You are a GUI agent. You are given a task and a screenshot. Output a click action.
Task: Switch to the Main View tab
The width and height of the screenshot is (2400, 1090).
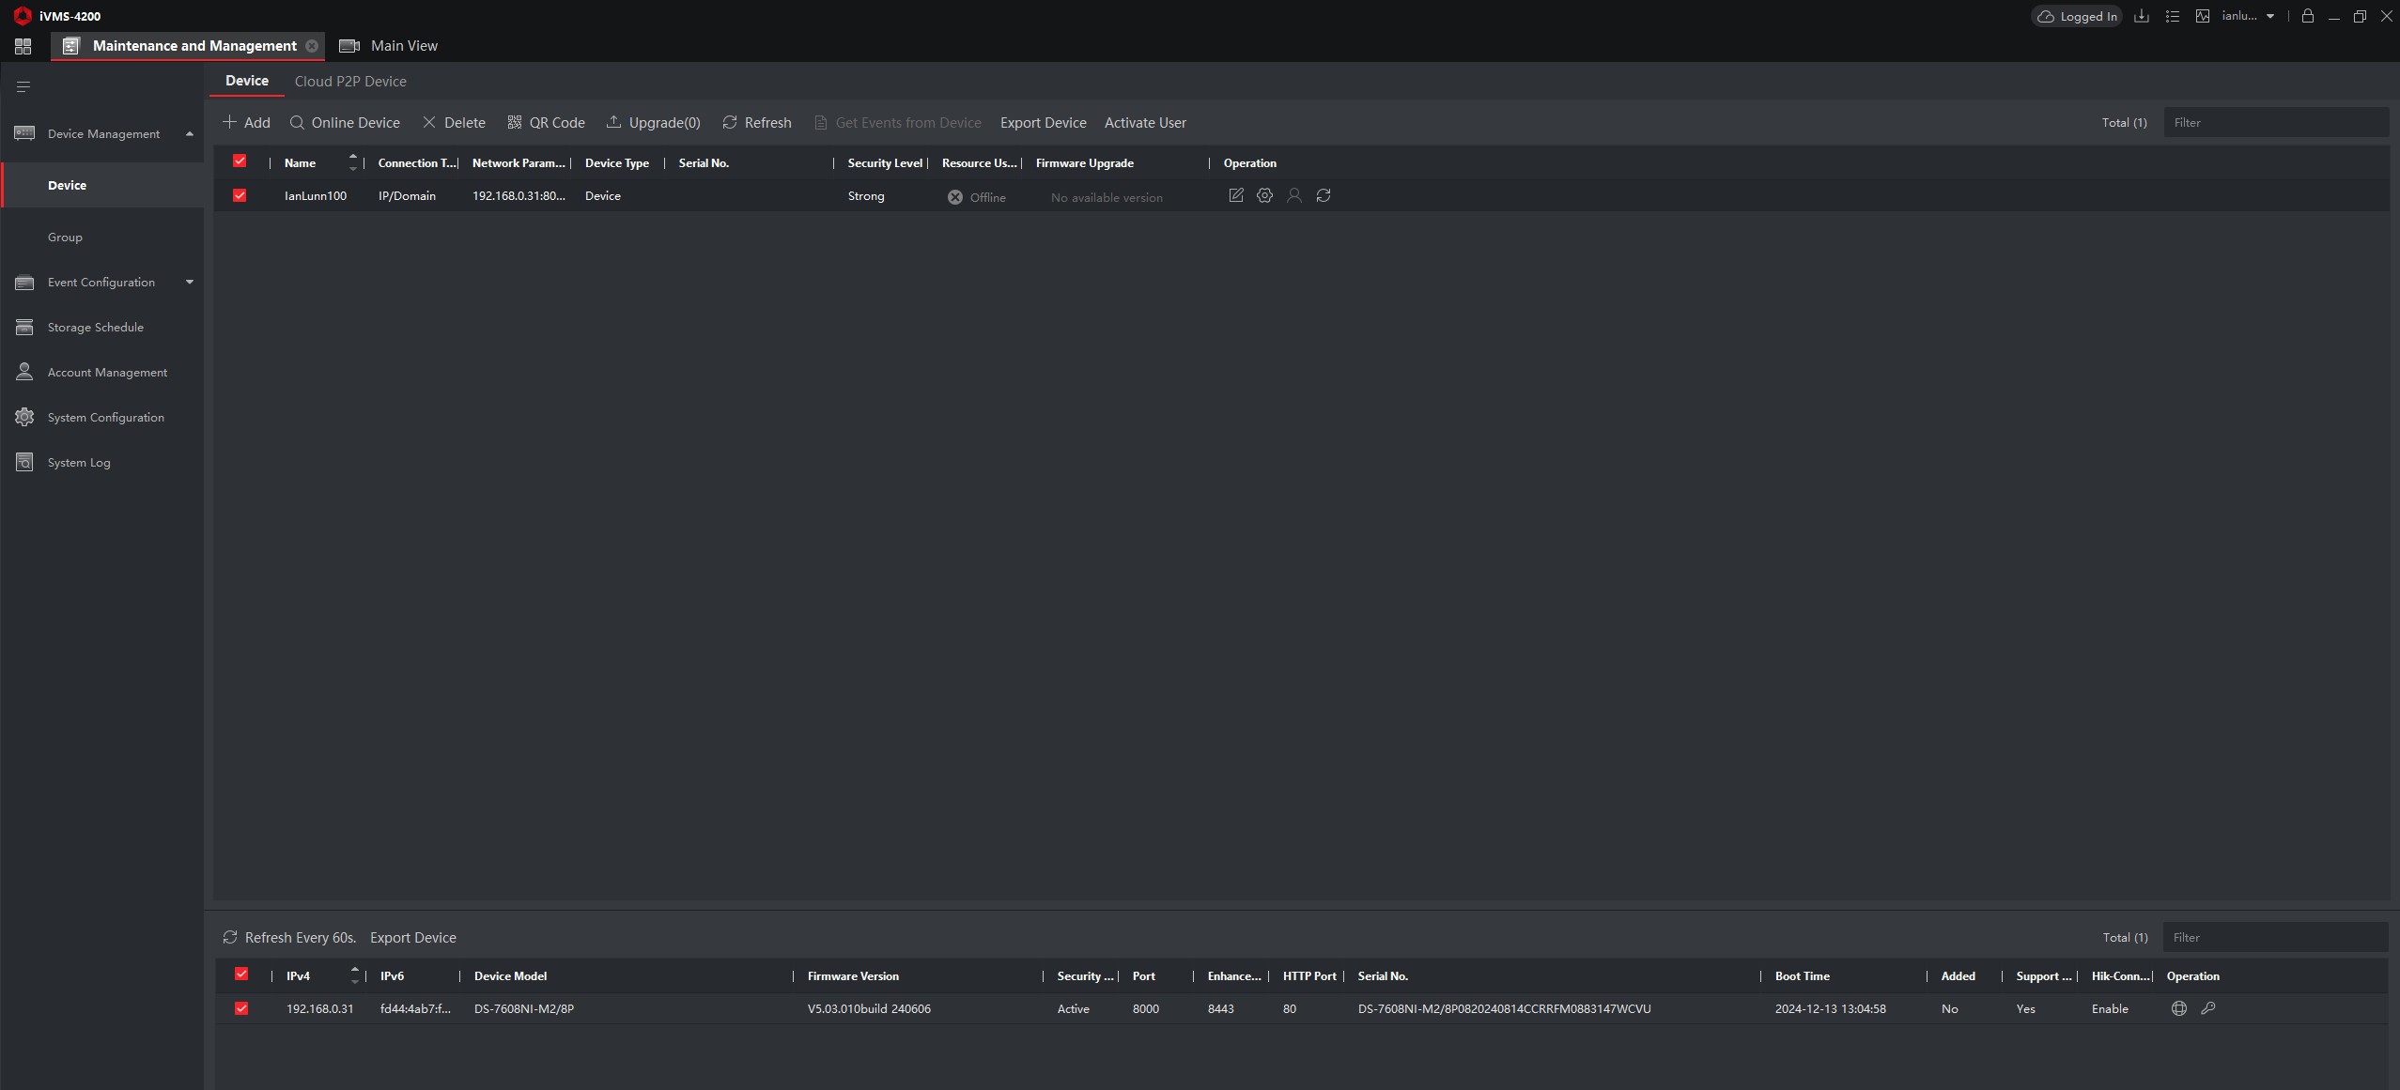[403, 46]
